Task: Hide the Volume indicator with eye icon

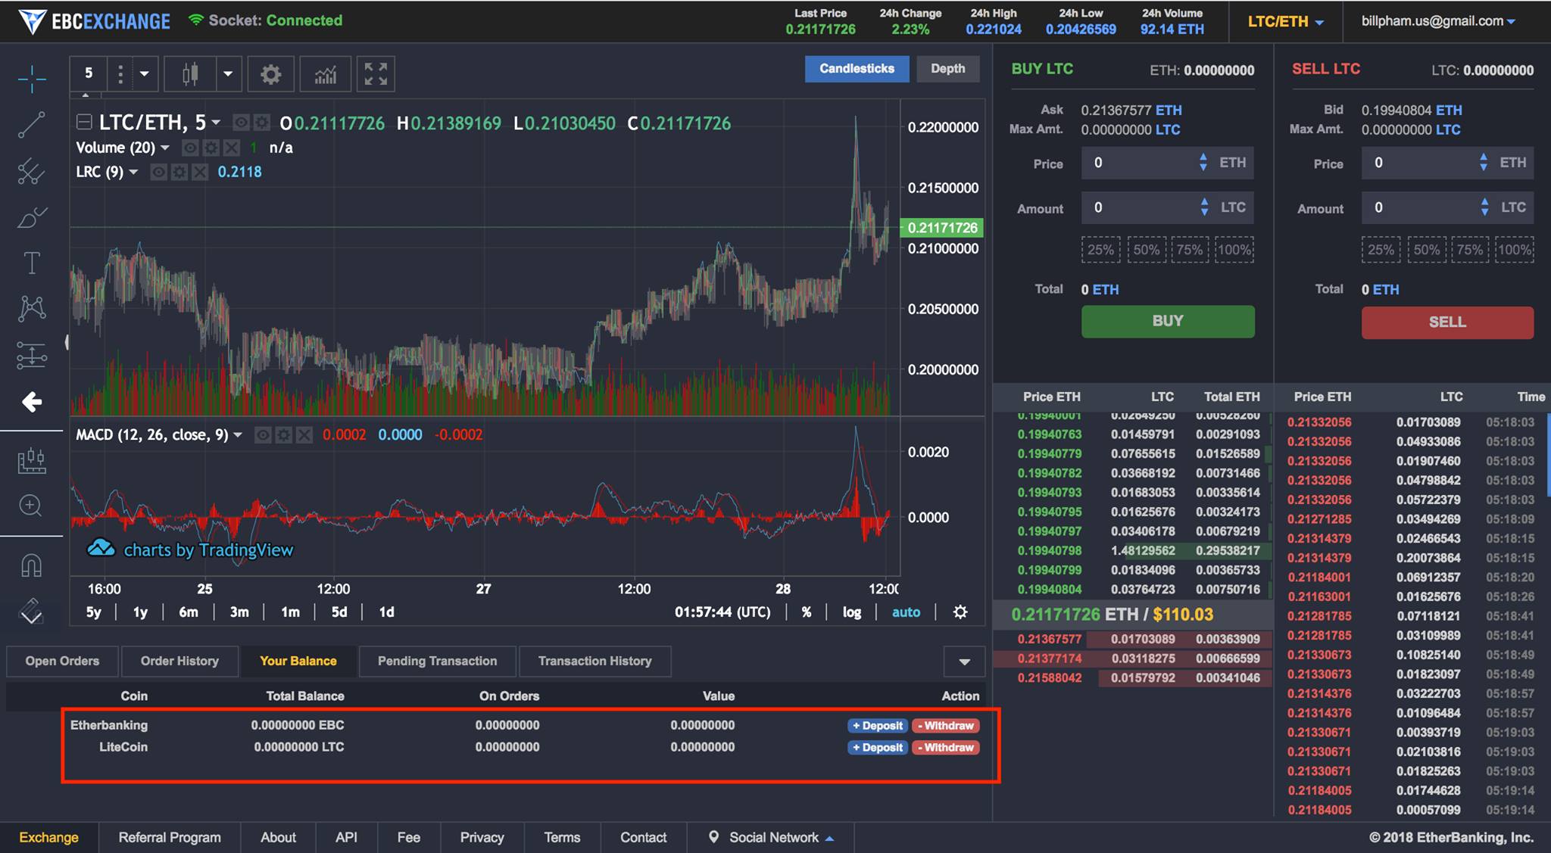Action: 190,148
